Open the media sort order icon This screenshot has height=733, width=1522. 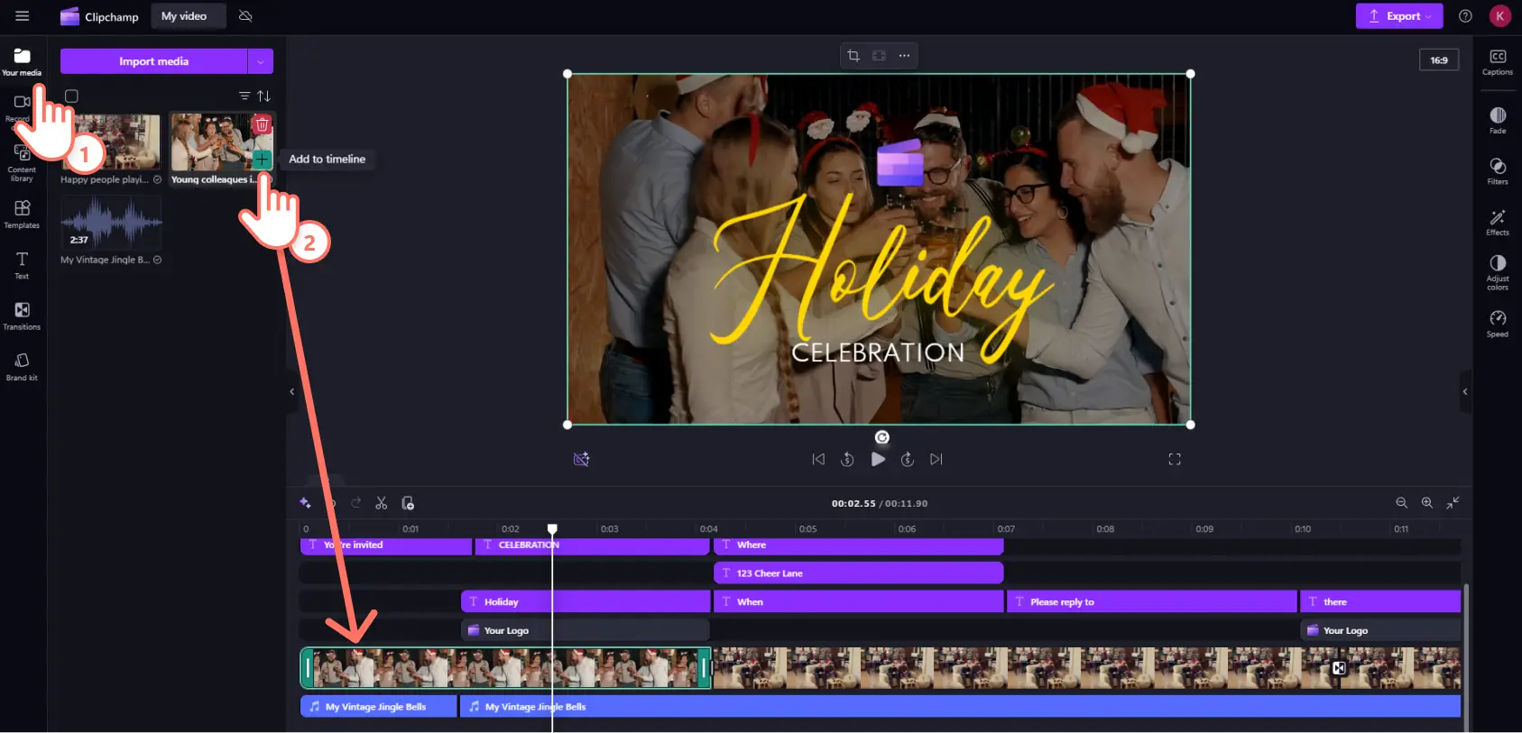(x=263, y=96)
